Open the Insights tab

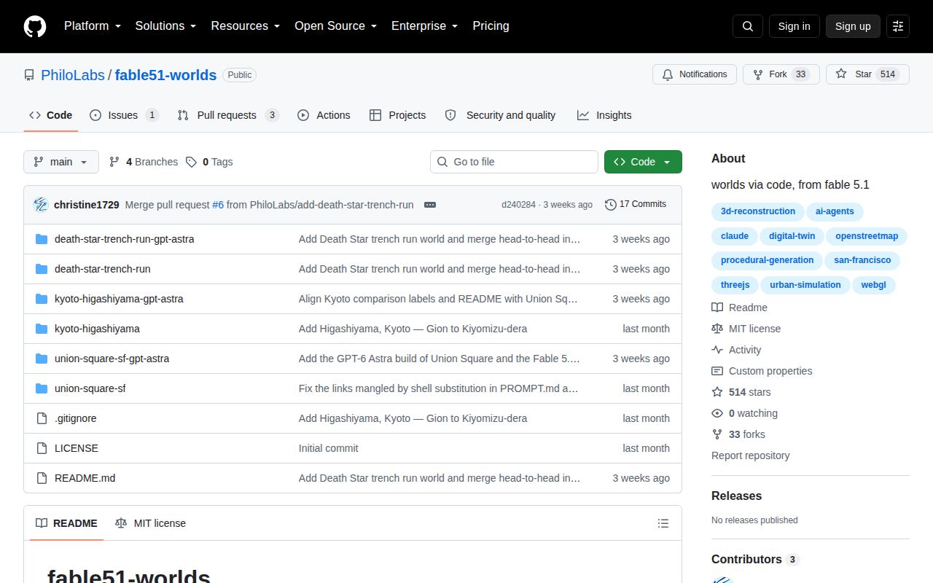(604, 115)
